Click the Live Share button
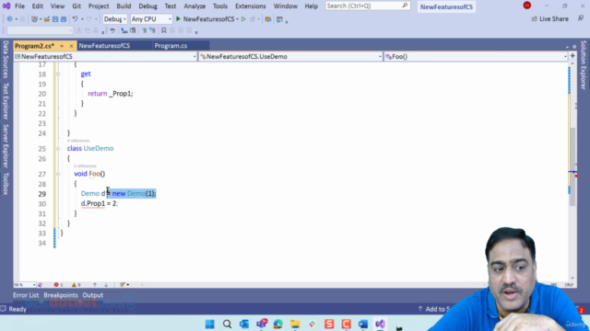The image size is (590, 331). click(550, 18)
